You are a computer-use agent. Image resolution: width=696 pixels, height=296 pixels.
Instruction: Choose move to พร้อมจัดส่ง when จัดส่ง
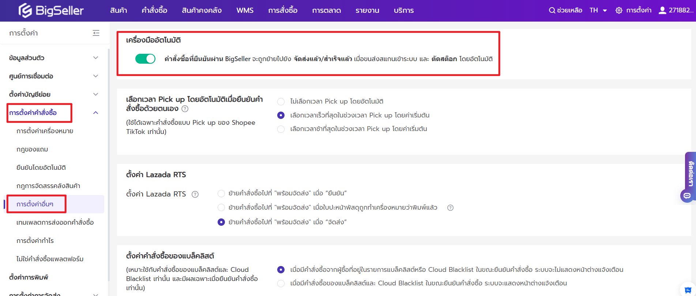click(x=221, y=222)
